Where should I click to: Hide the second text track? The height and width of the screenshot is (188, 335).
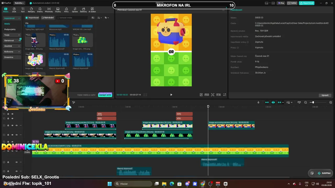point(12,119)
